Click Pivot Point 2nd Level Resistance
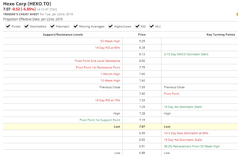This screenshot has height=156, width=238. pyautogui.click(x=97, y=61)
